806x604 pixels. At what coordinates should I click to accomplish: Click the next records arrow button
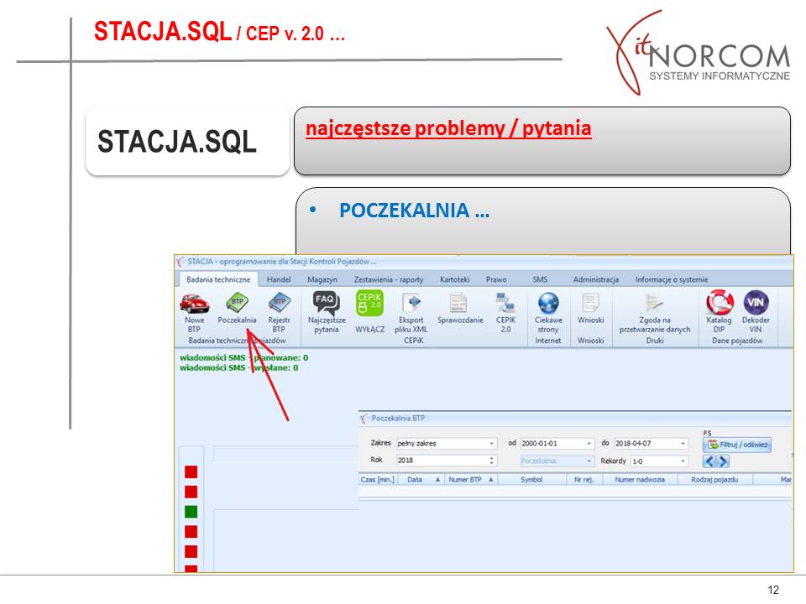[723, 461]
